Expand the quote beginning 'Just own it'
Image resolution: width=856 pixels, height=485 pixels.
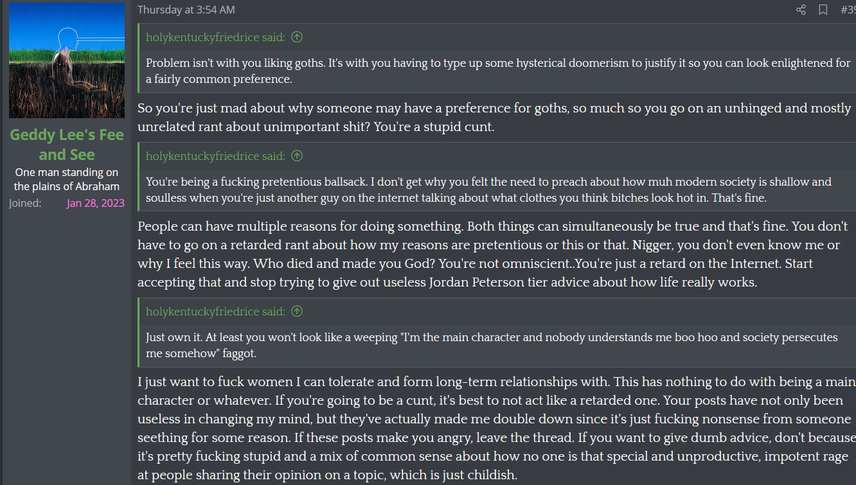[x=492, y=345]
